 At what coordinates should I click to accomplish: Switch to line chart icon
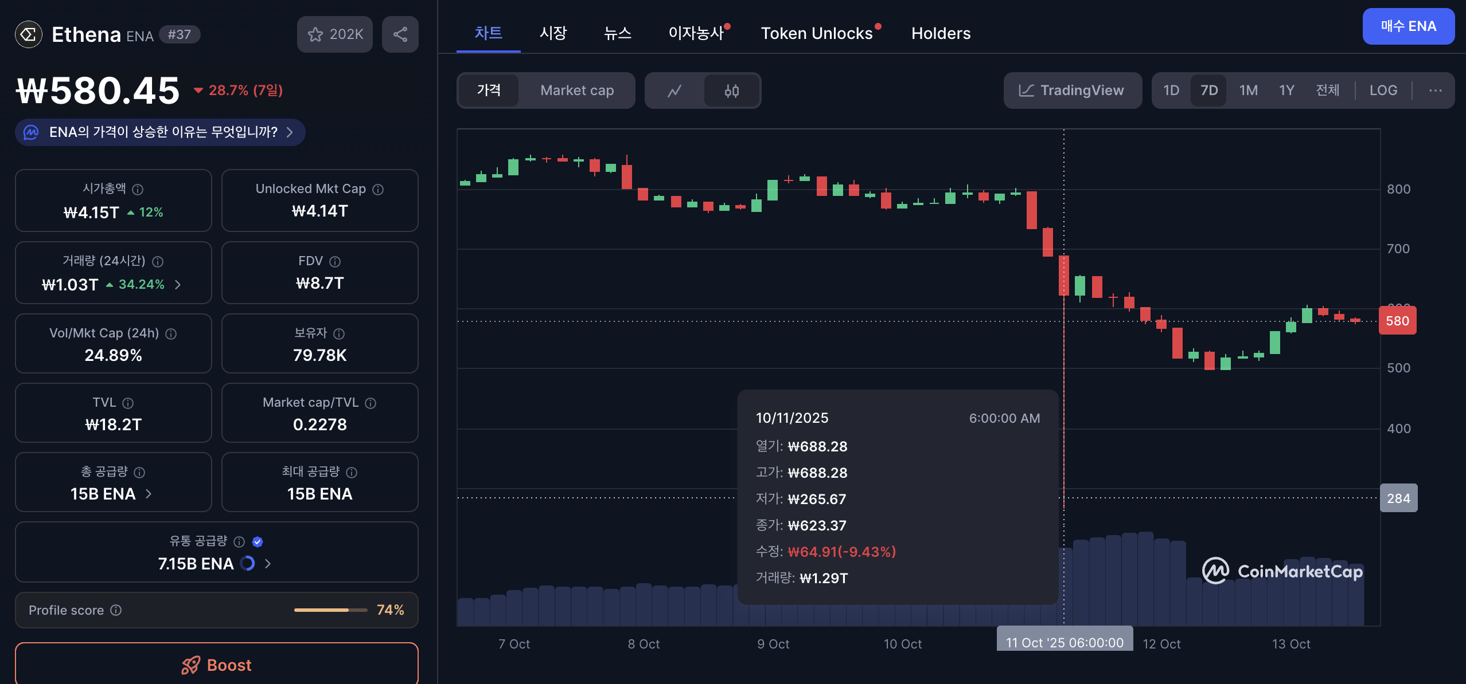(x=674, y=91)
